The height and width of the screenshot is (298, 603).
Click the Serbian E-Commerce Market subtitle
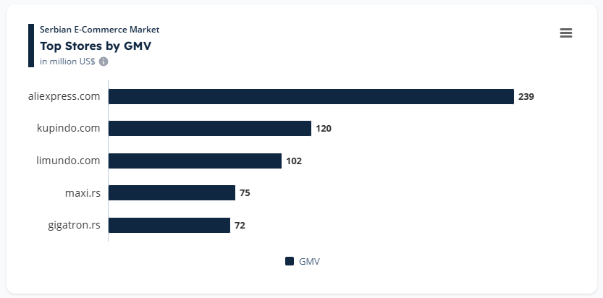[x=99, y=30]
